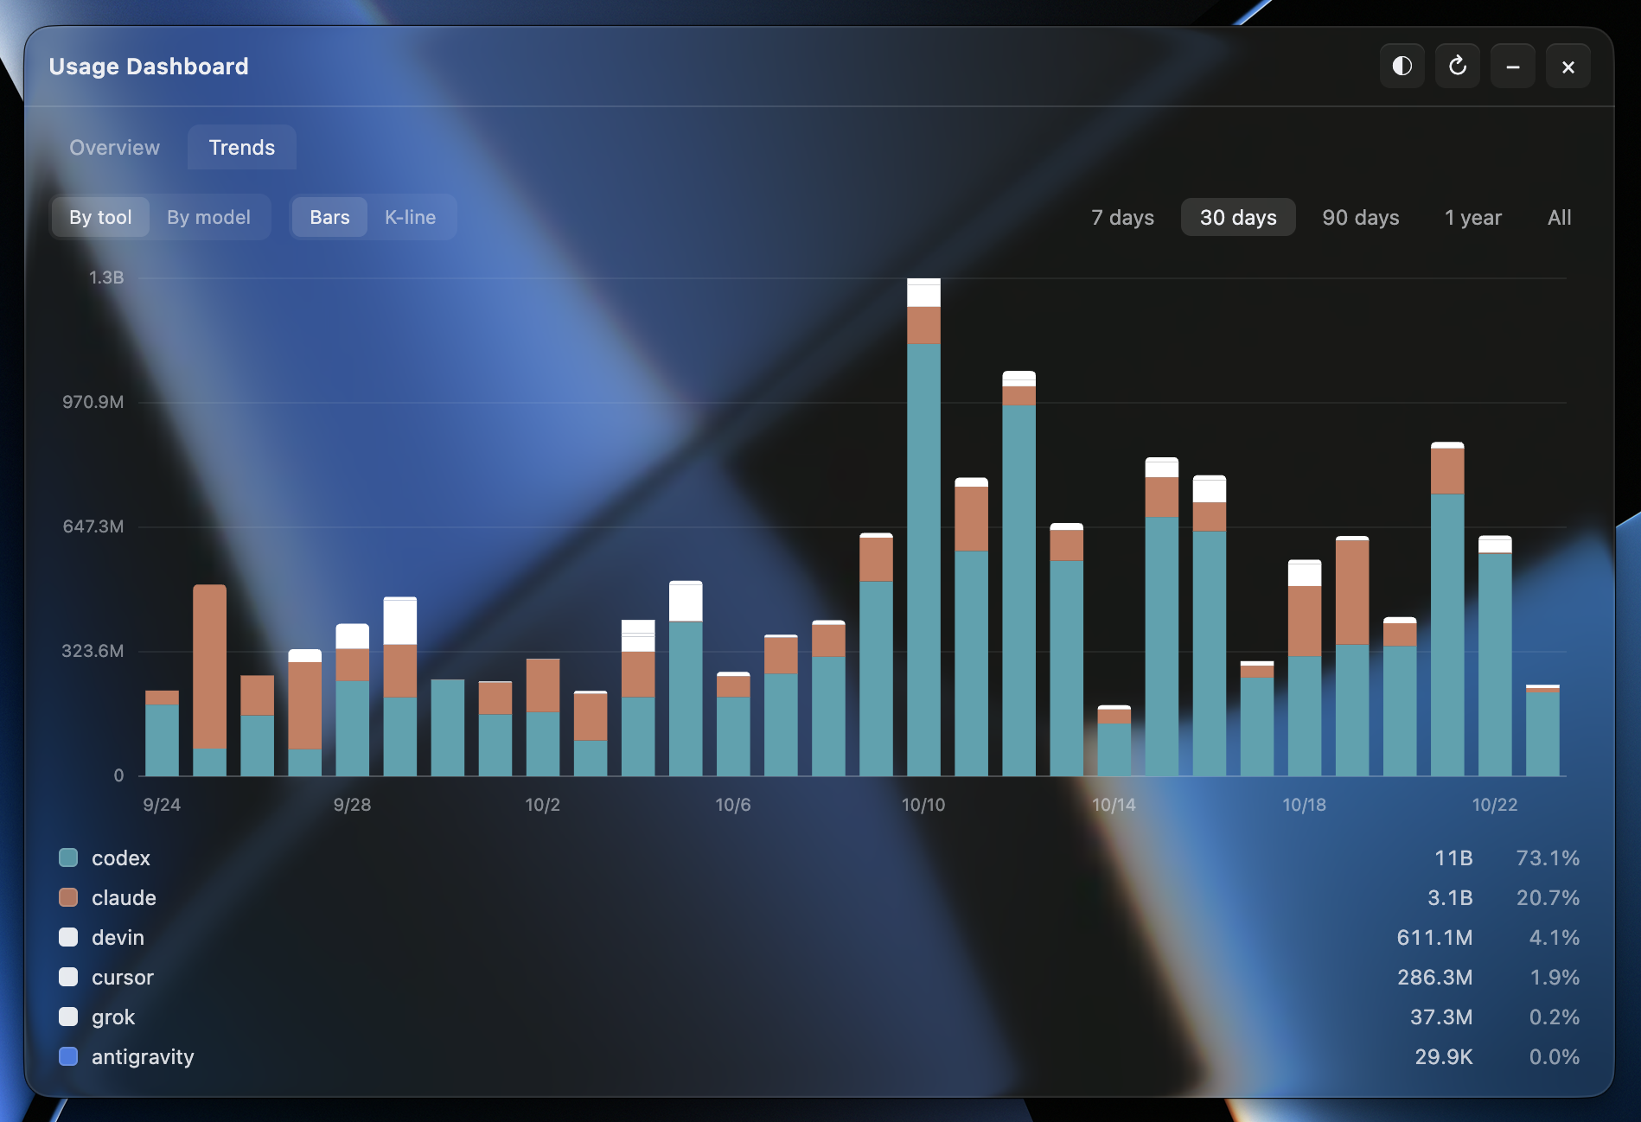Click the bar above the 10/14 label
This screenshot has height=1122, width=1641.
pyautogui.click(x=1114, y=741)
